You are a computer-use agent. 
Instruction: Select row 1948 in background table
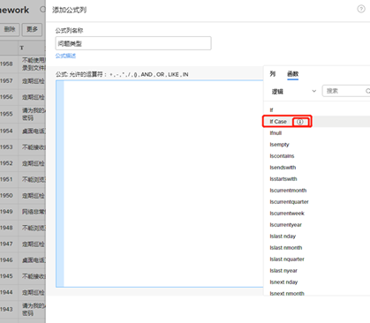(x=23, y=228)
